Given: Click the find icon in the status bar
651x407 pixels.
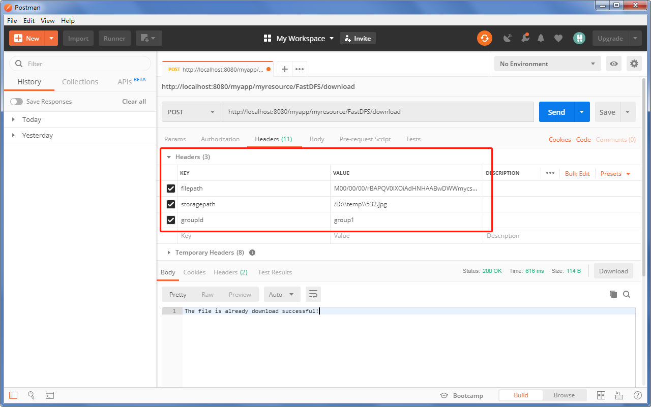Looking at the screenshot, I should 31,395.
